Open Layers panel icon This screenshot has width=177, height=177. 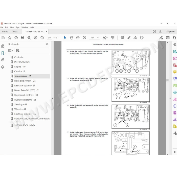click(3, 67)
